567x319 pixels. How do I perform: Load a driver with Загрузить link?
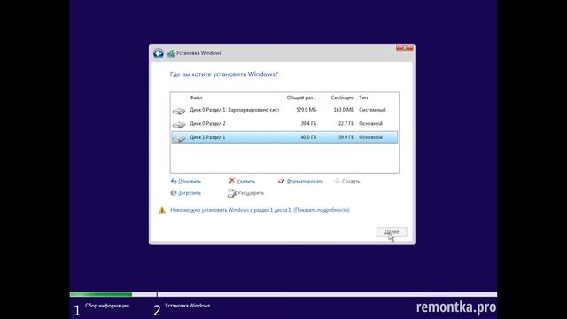tap(190, 193)
